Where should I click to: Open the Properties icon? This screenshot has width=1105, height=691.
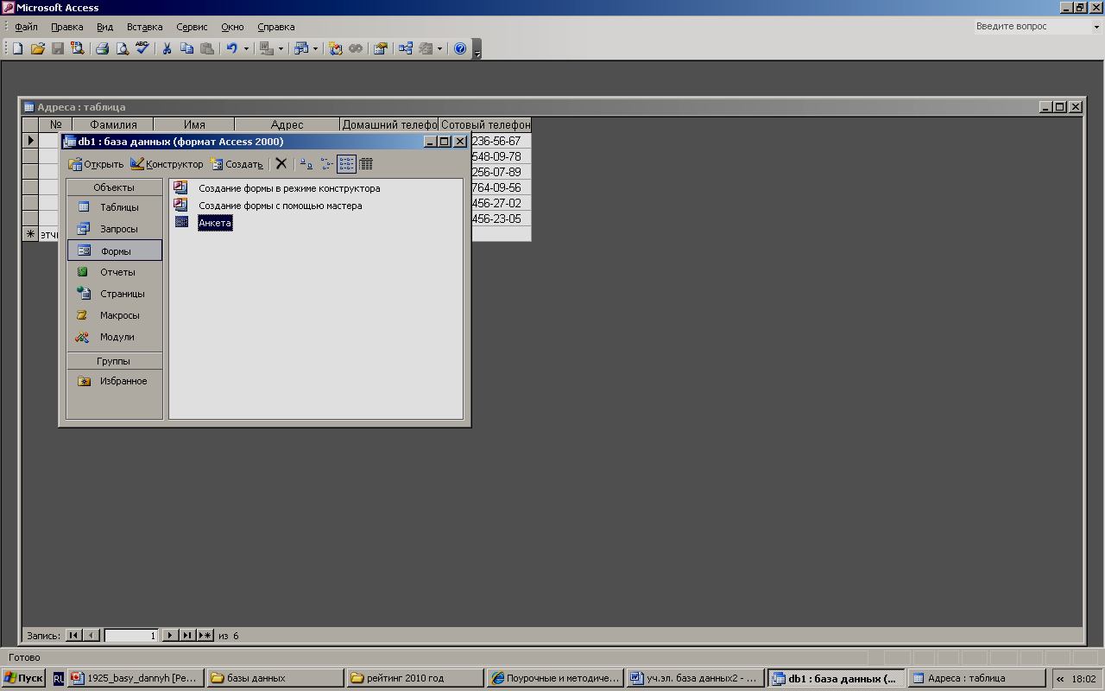click(381, 48)
